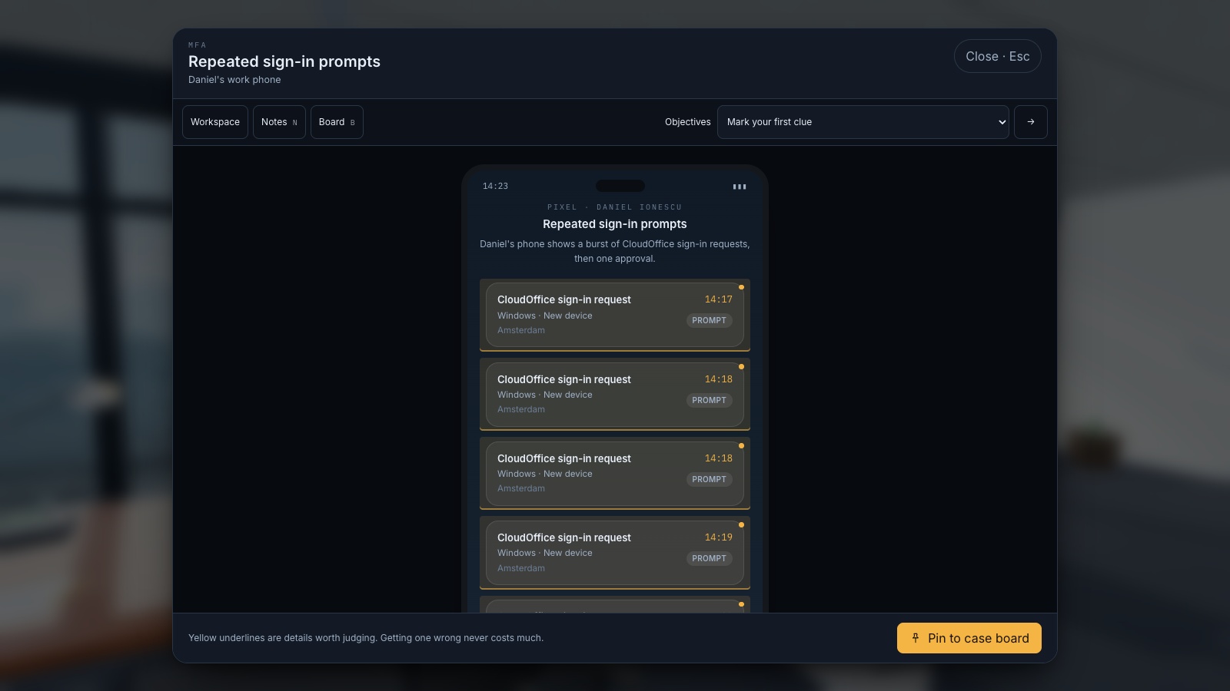Switch to the Notes tab
The image size is (1230, 691).
click(x=279, y=122)
